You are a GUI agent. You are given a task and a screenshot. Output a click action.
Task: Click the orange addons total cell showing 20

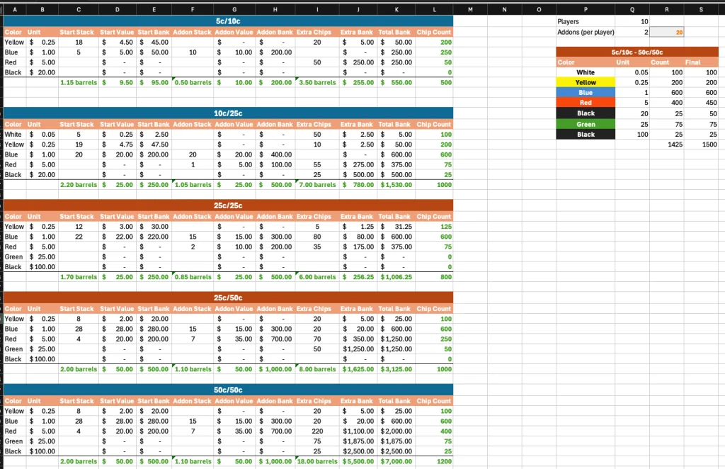pyautogui.click(x=667, y=32)
